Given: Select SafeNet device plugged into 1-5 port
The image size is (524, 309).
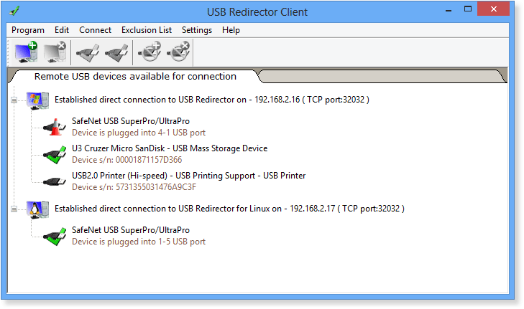Looking at the screenshot, I should (x=138, y=236).
